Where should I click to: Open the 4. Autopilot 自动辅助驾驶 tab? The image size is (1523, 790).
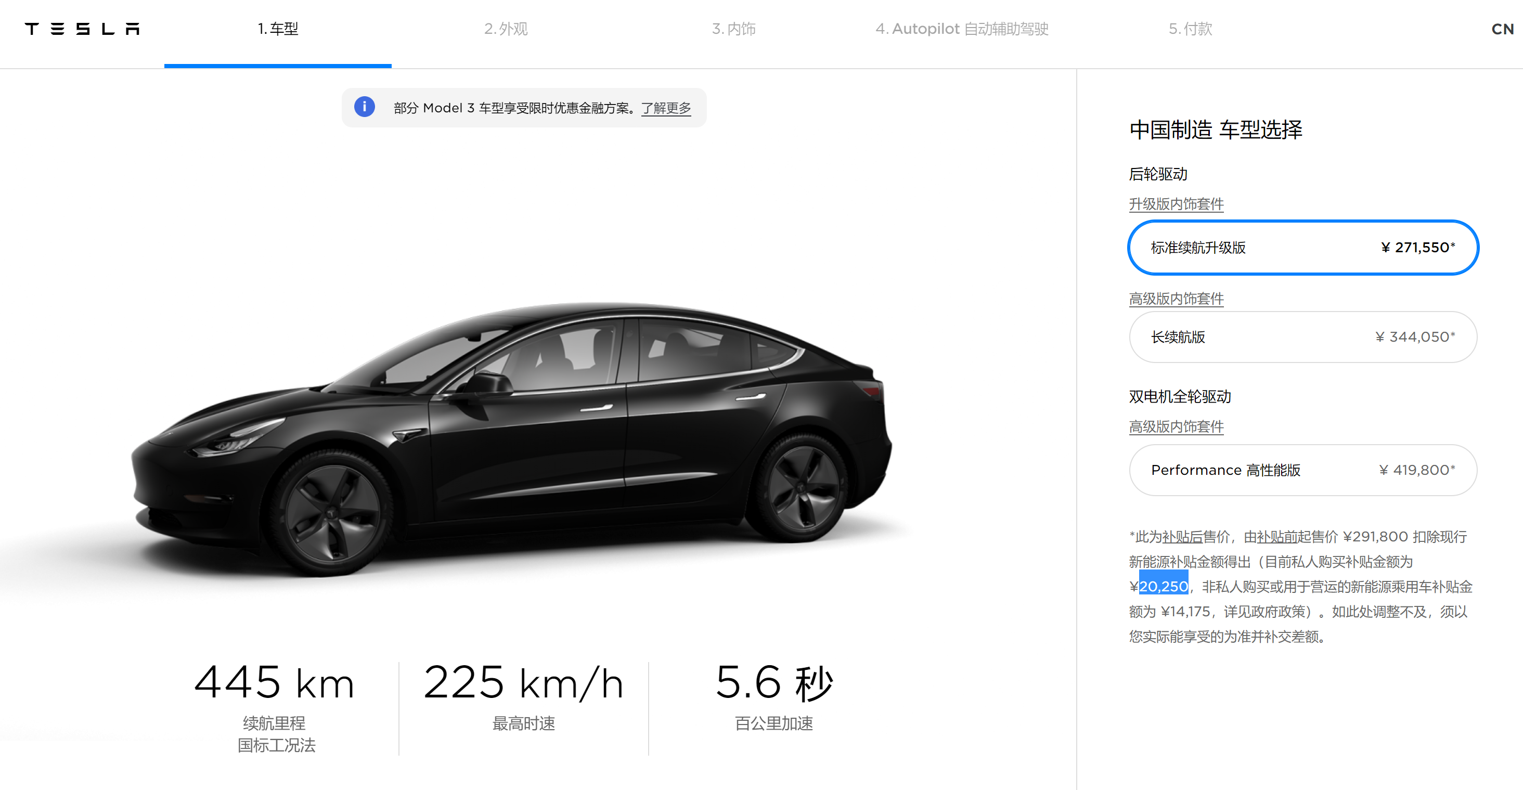coord(962,29)
